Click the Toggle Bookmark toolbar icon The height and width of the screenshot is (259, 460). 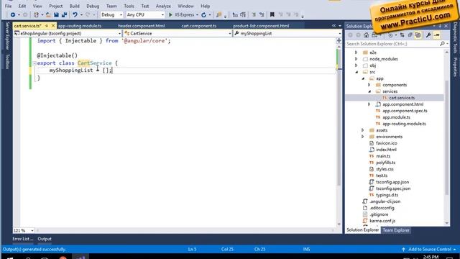pos(272,14)
